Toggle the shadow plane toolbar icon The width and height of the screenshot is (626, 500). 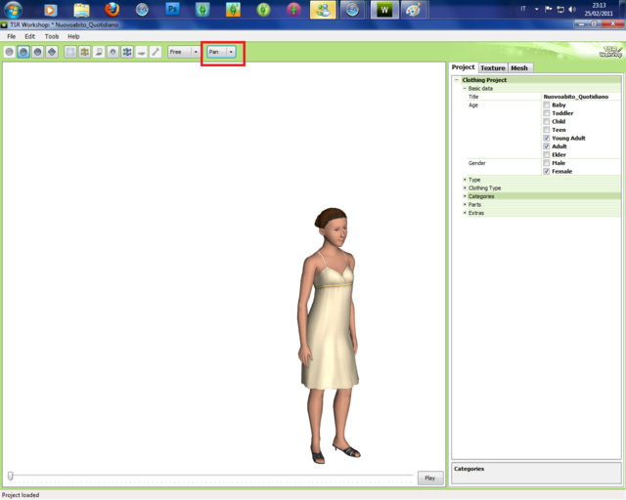coord(99,52)
